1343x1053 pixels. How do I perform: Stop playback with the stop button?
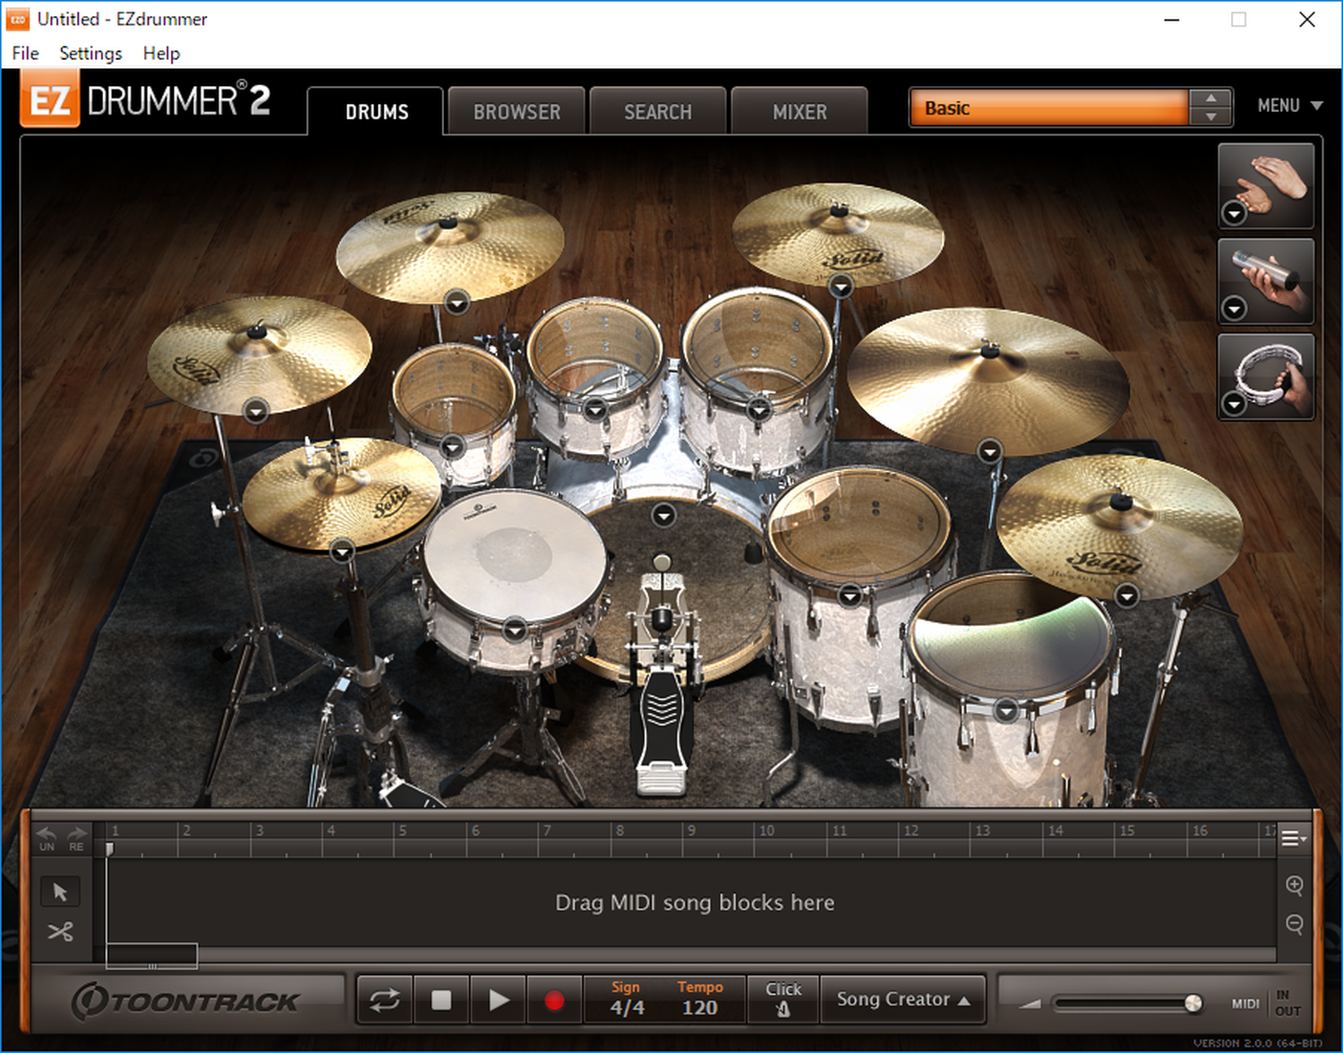(441, 1000)
